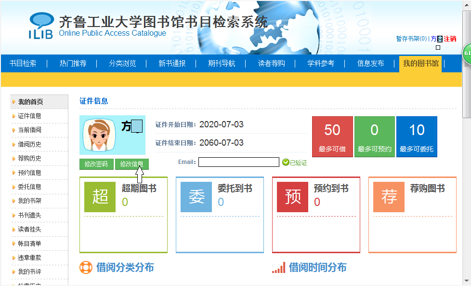Screen dimensions: 471x286
Task: Click the blue 委 entrusted books icon
Action: [196, 197]
